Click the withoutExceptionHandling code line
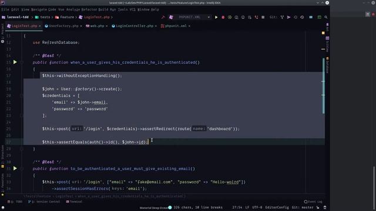Screen dimensions: 376x211 coord(82,76)
